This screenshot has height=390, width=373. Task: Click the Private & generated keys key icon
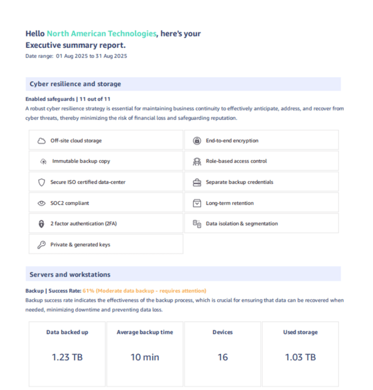tap(41, 245)
